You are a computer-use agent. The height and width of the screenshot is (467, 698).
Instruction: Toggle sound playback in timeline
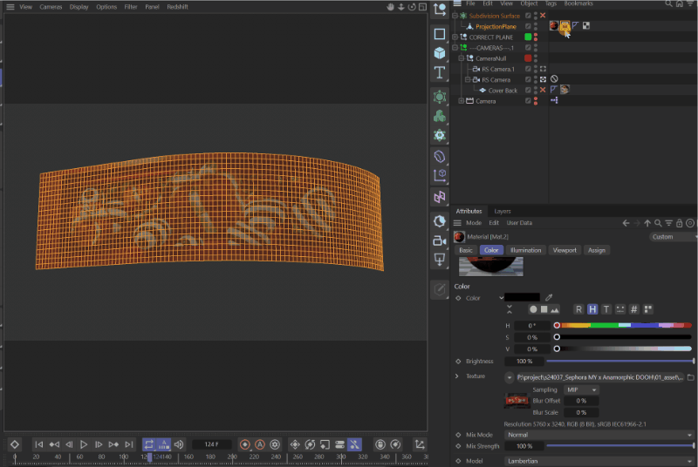point(179,444)
